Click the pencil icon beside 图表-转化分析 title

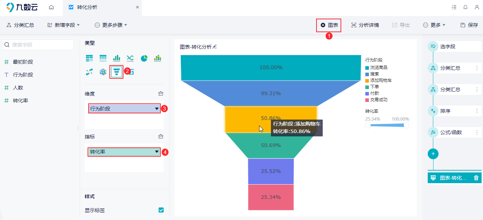pos(215,47)
